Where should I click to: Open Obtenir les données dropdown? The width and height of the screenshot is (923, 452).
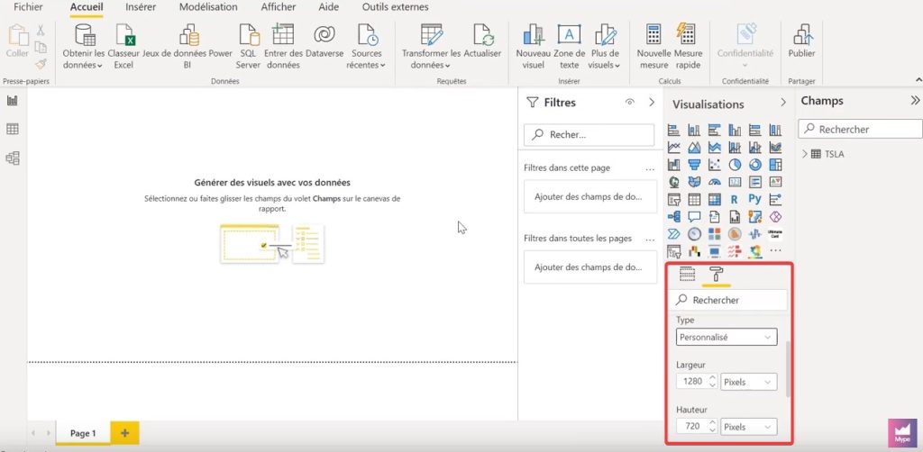pyautogui.click(x=83, y=48)
